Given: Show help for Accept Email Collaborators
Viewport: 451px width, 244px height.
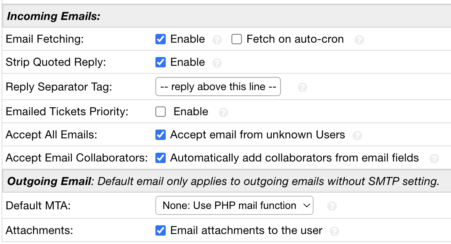Looking at the screenshot, I should coord(434,159).
